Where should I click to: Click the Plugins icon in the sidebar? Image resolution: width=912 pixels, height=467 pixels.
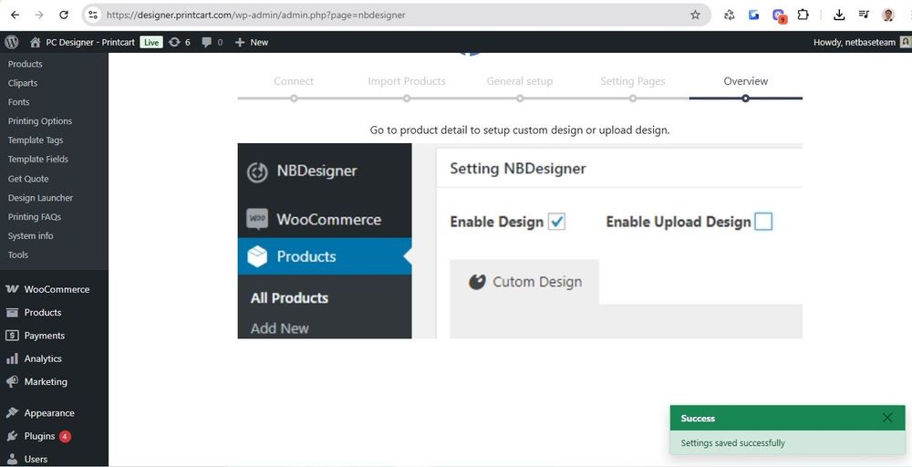[12, 436]
